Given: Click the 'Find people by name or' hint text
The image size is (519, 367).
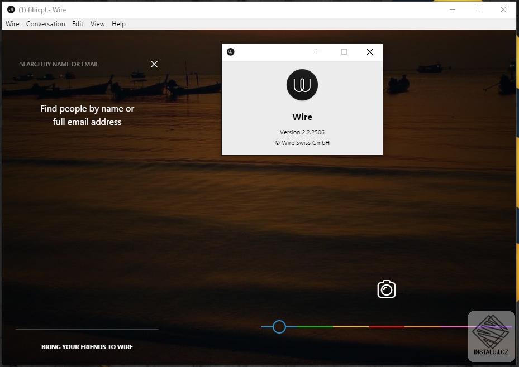Looking at the screenshot, I should [87, 108].
